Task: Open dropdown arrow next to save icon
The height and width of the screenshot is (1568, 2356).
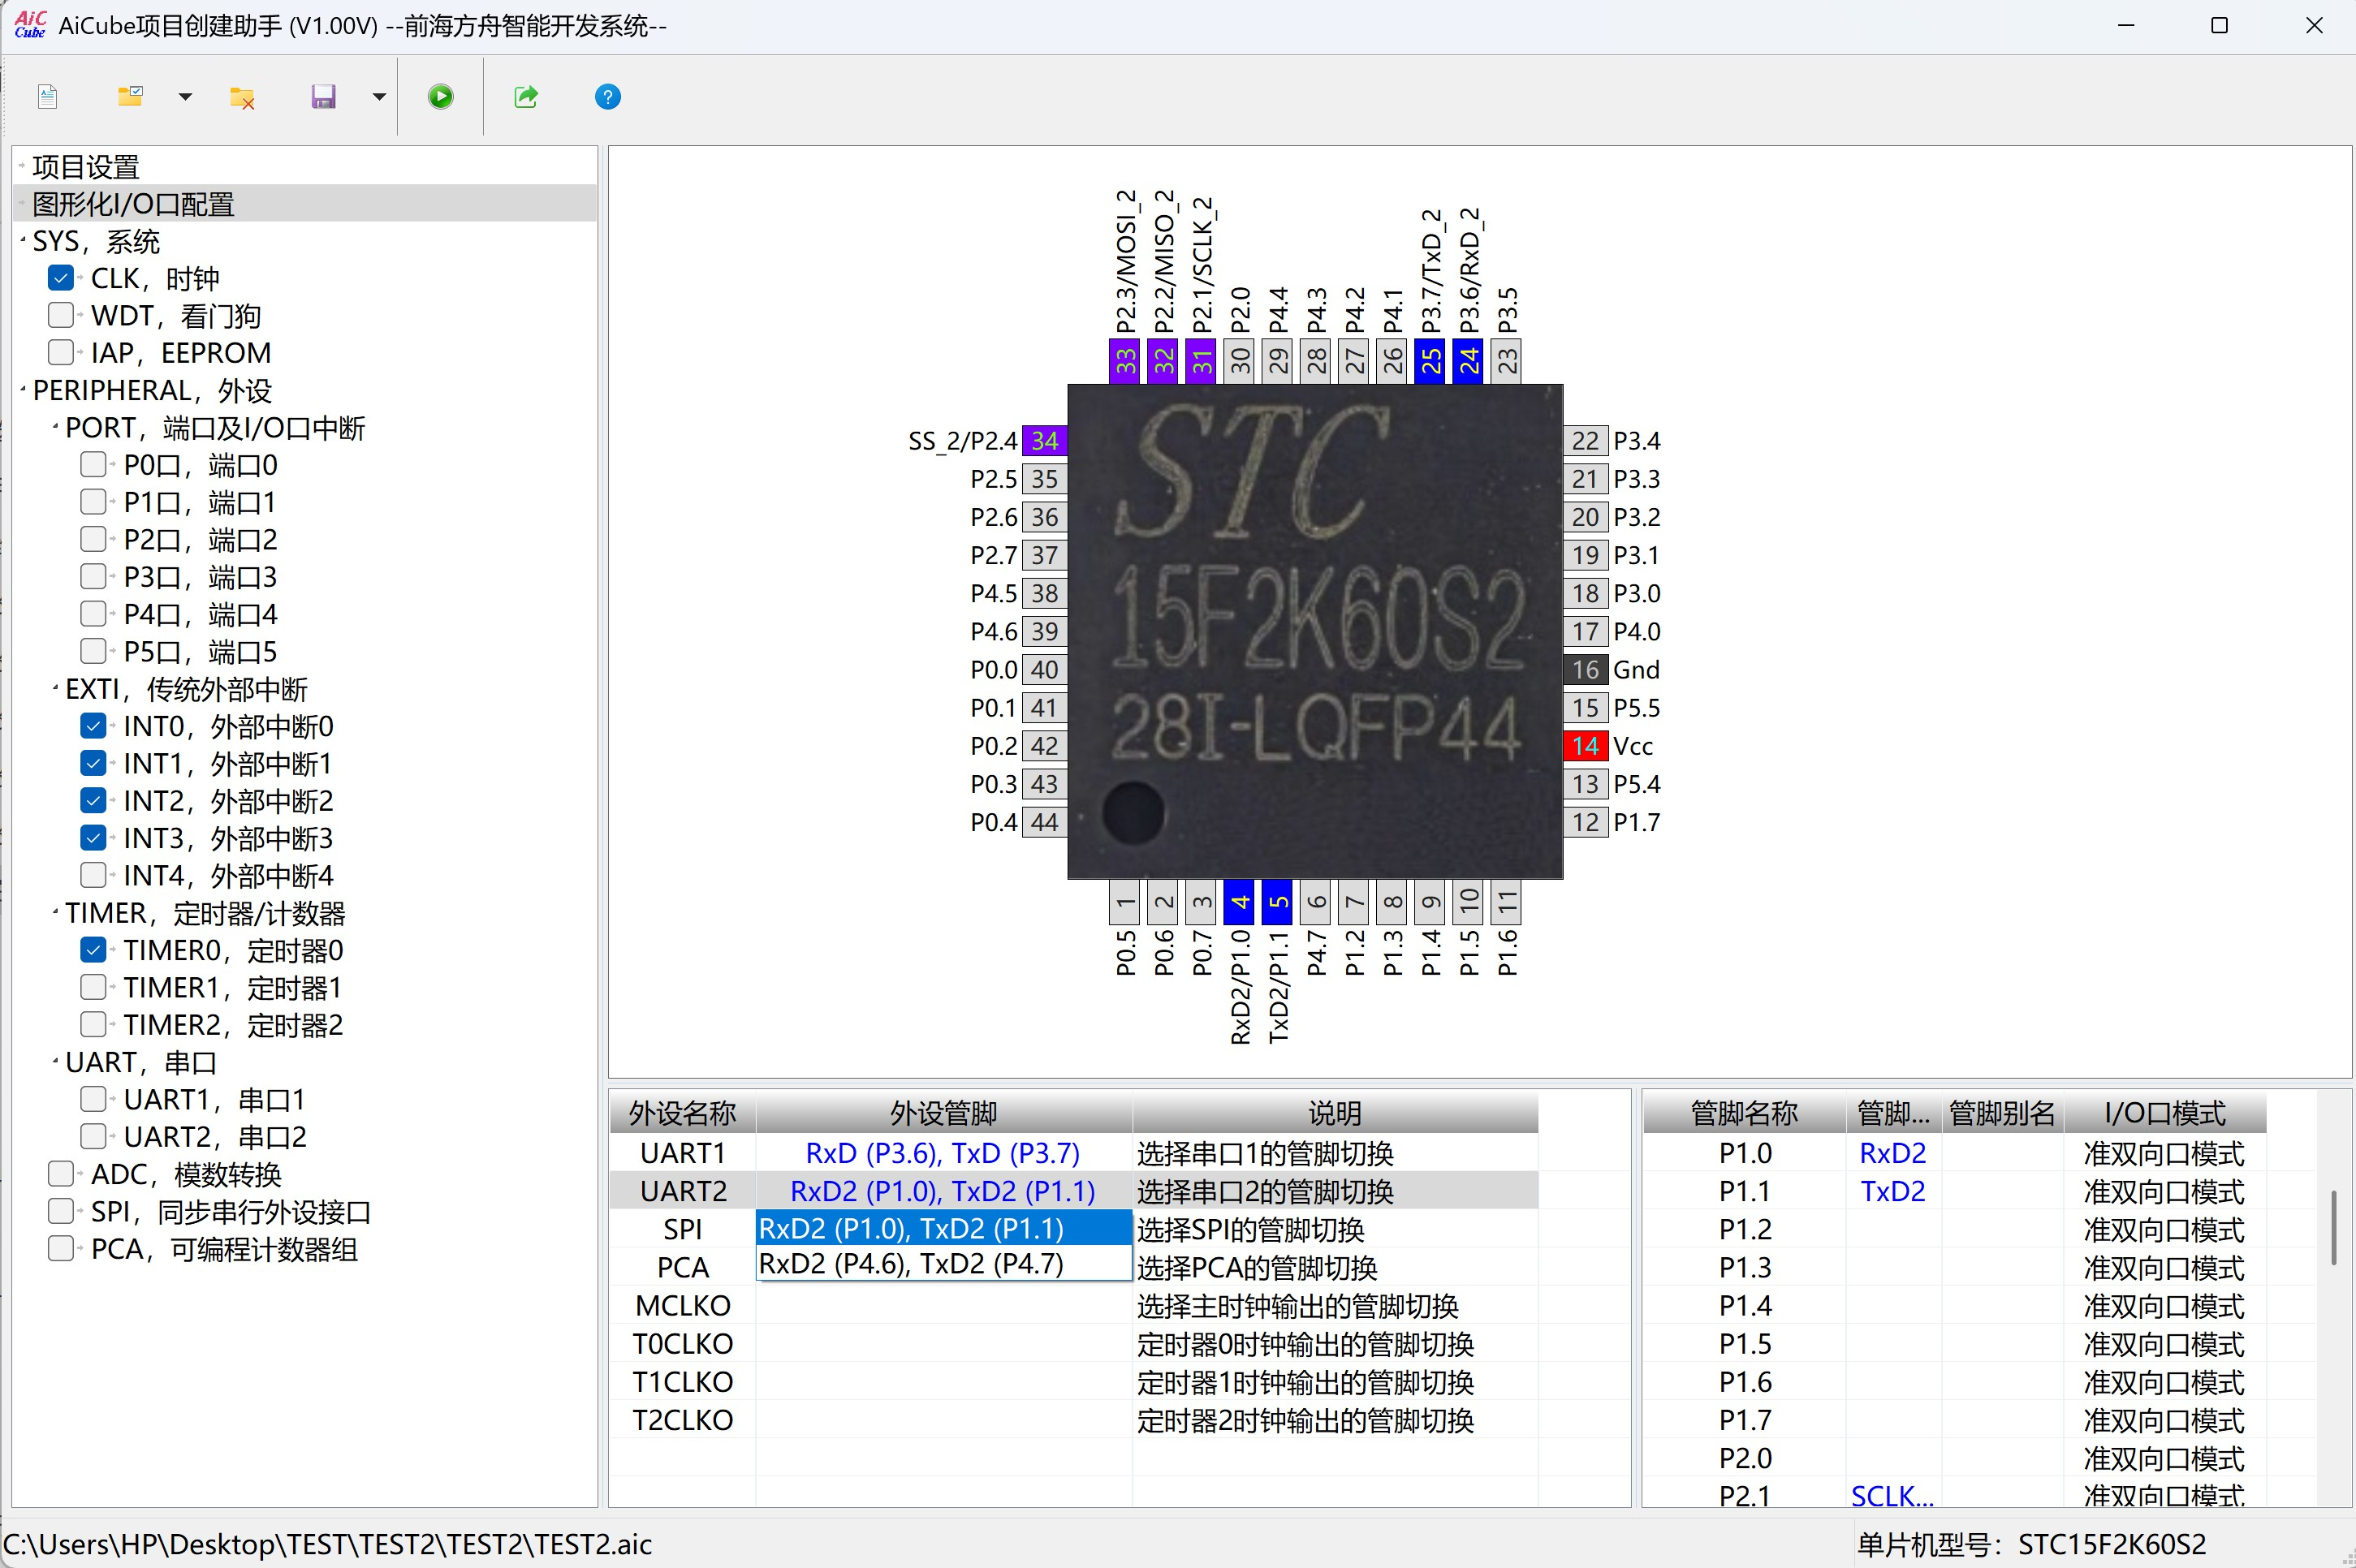Action: click(x=379, y=97)
